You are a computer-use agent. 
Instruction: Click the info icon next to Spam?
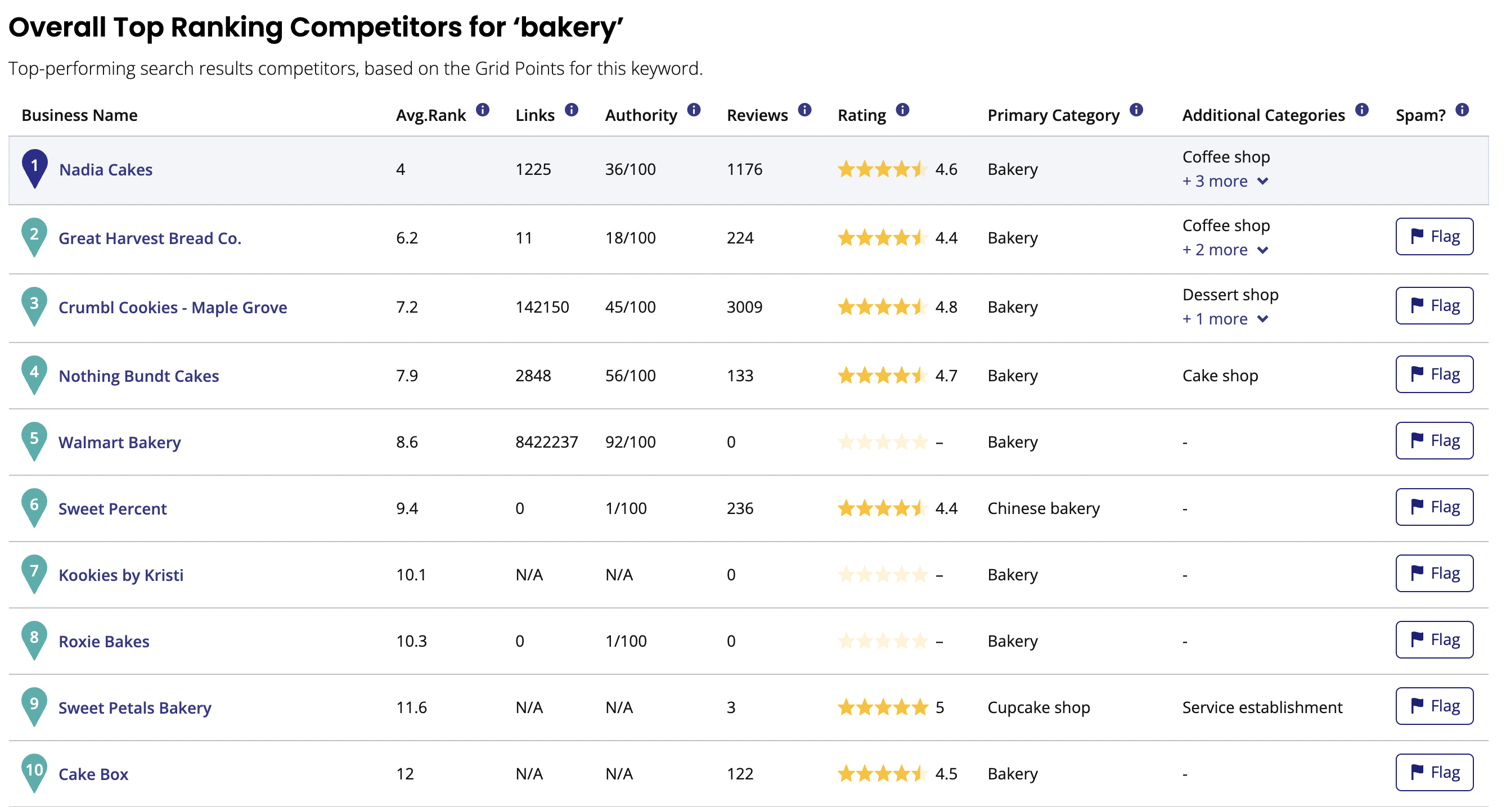[1462, 110]
